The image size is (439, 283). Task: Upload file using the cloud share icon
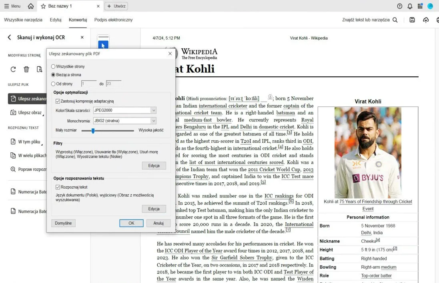tap(426, 19)
